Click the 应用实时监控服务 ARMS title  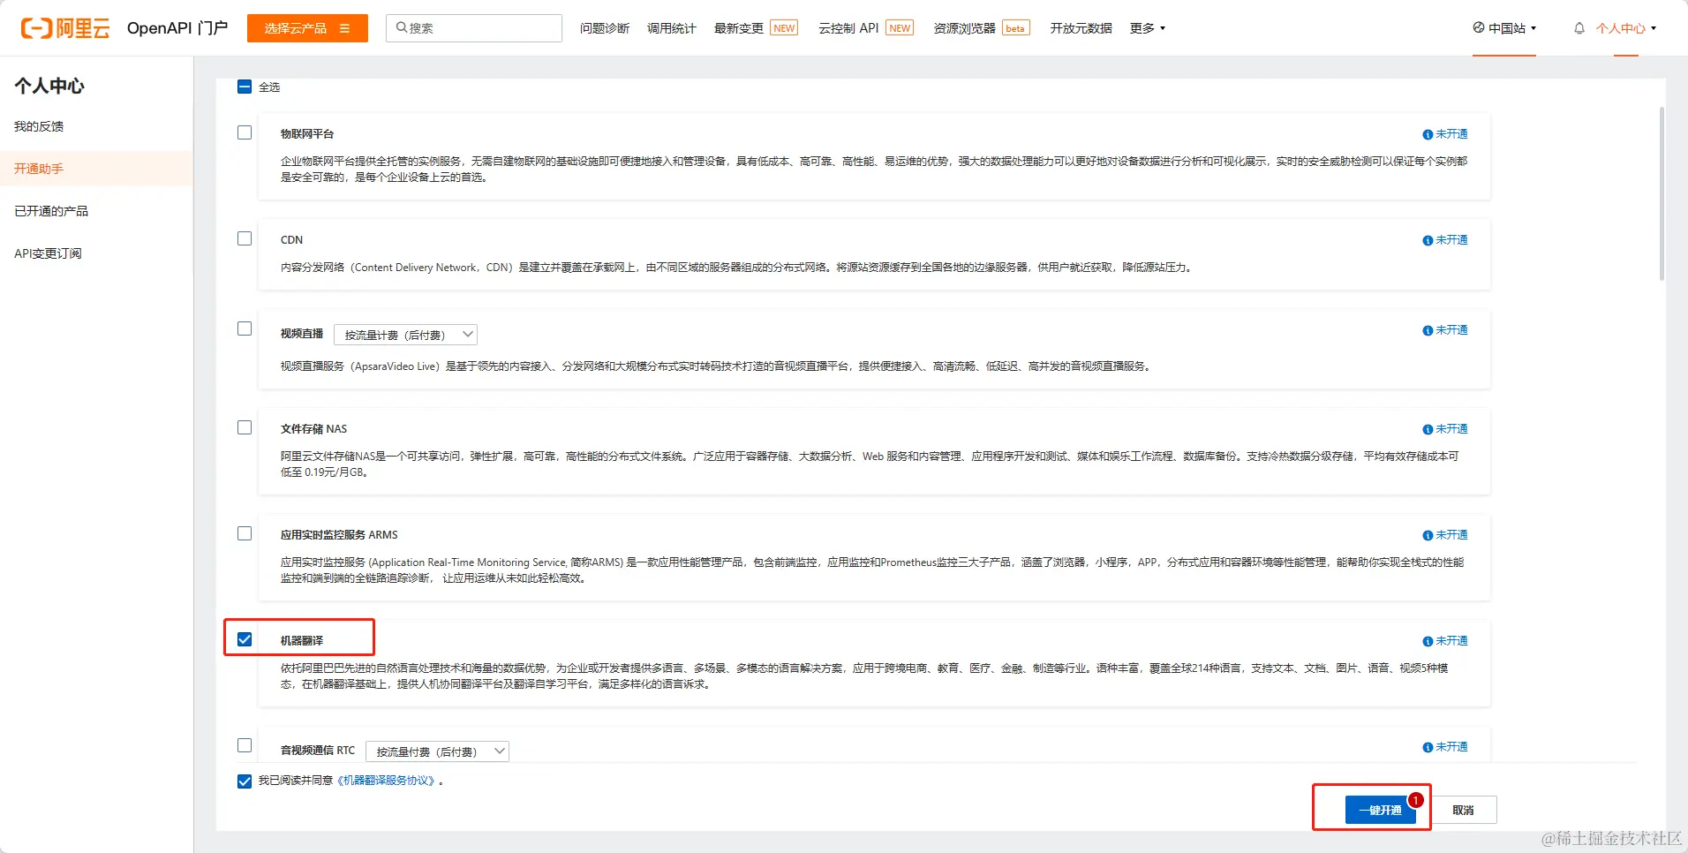pyautogui.click(x=339, y=535)
